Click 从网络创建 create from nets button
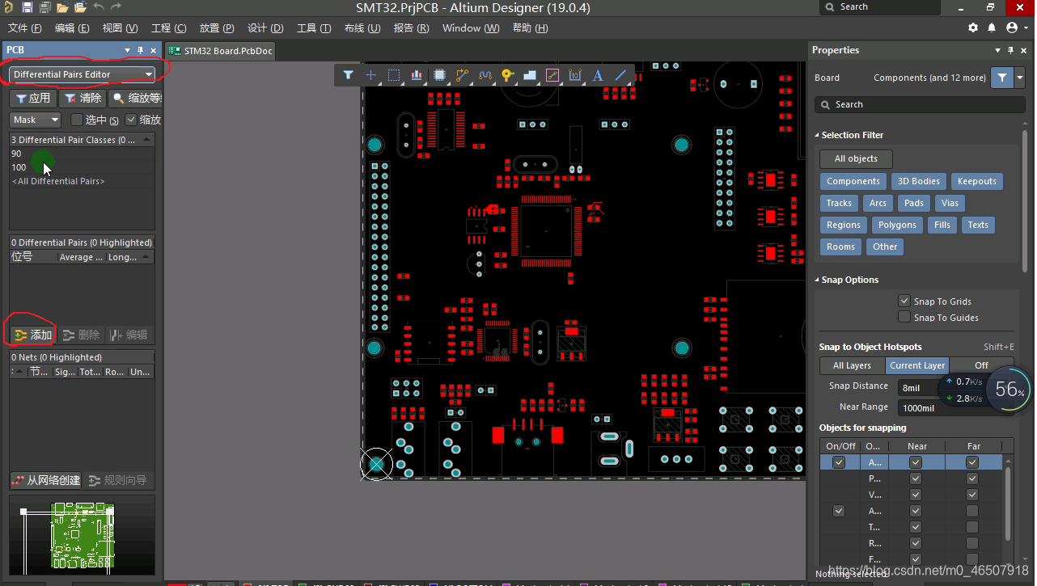Image resolution: width=1037 pixels, height=586 pixels. coord(46,480)
